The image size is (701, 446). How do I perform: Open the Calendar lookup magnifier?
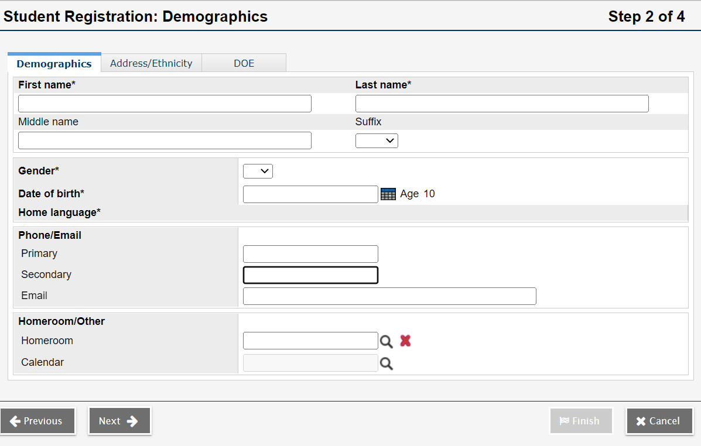tap(387, 363)
